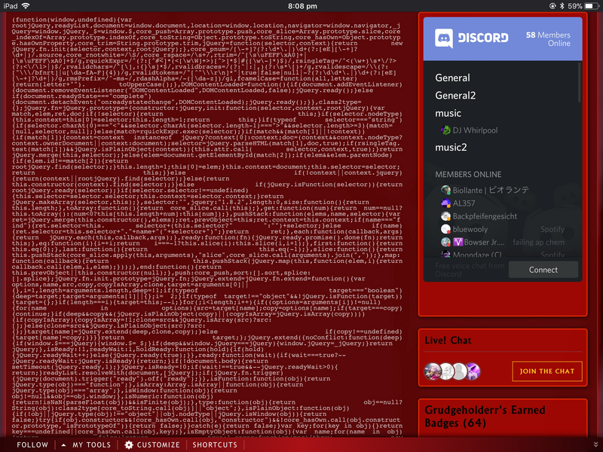Click the first avatar in Live! Chat
Viewport: 603px width, 452px height.
[432, 370]
